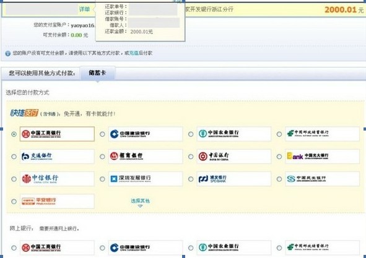Click the 中信银行 CITIC logo
The image size is (366, 258).
point(40,179)
